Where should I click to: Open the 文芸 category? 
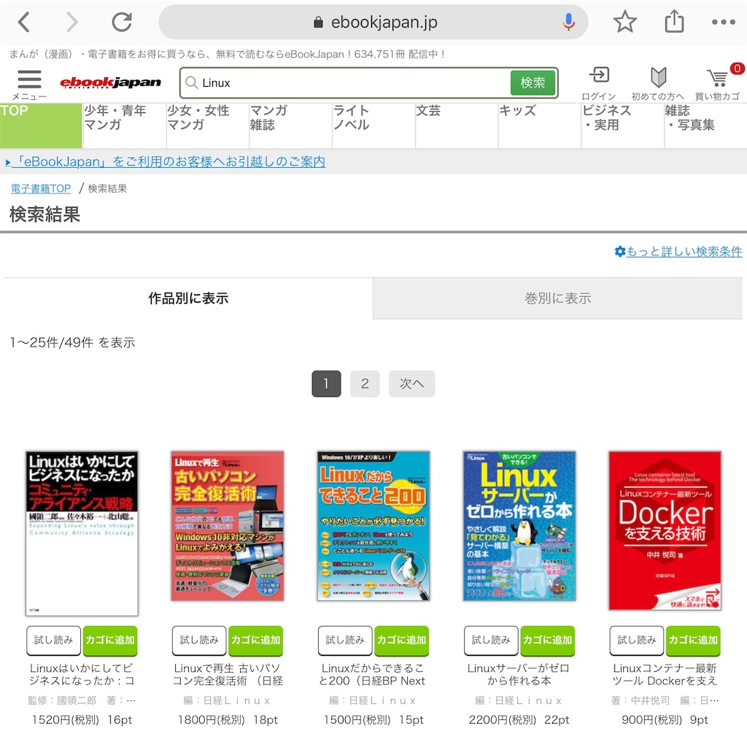tap(456, 125)
